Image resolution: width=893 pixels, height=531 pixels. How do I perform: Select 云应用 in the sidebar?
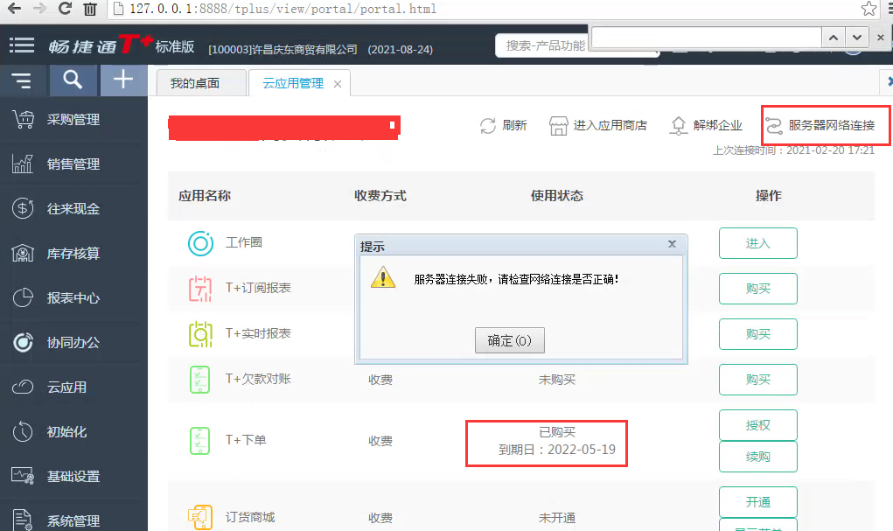pos(73,387)
